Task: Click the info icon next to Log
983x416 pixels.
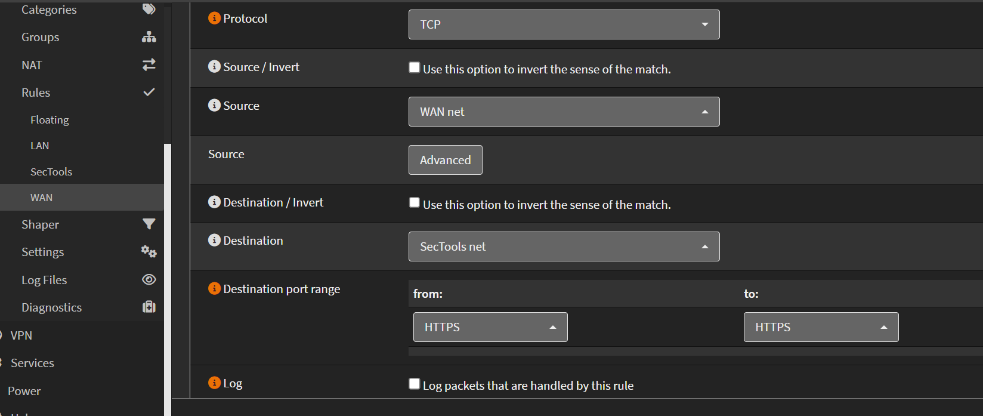Action: pos(214,383)
